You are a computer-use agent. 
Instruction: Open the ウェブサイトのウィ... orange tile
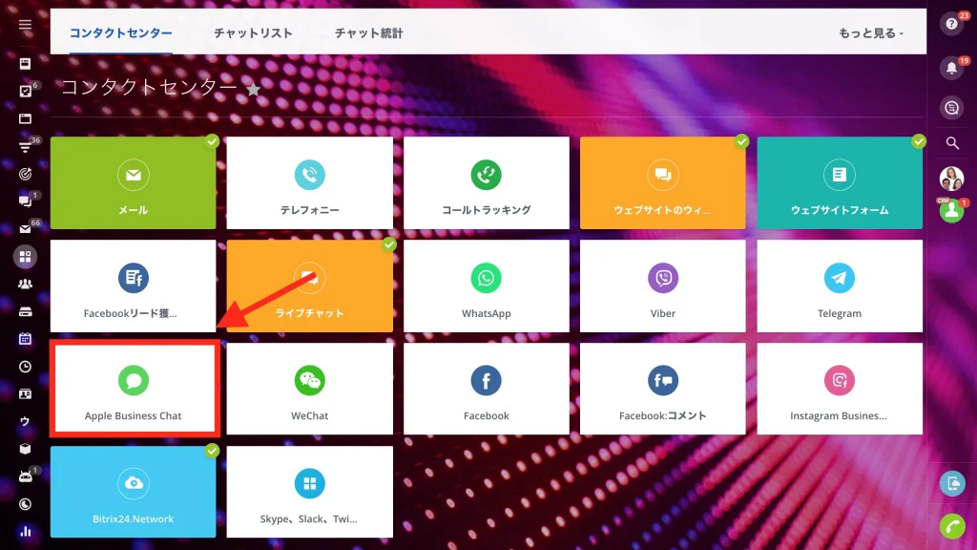(x=663, y=182)
